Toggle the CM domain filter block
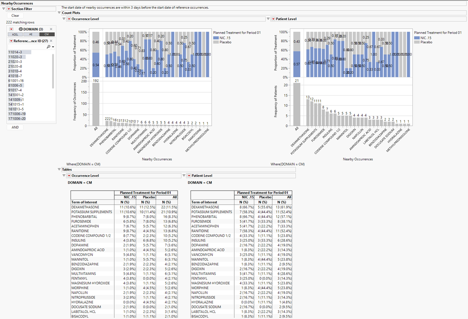The width and height of the screenshot is (468, 319). pos(47,34)
